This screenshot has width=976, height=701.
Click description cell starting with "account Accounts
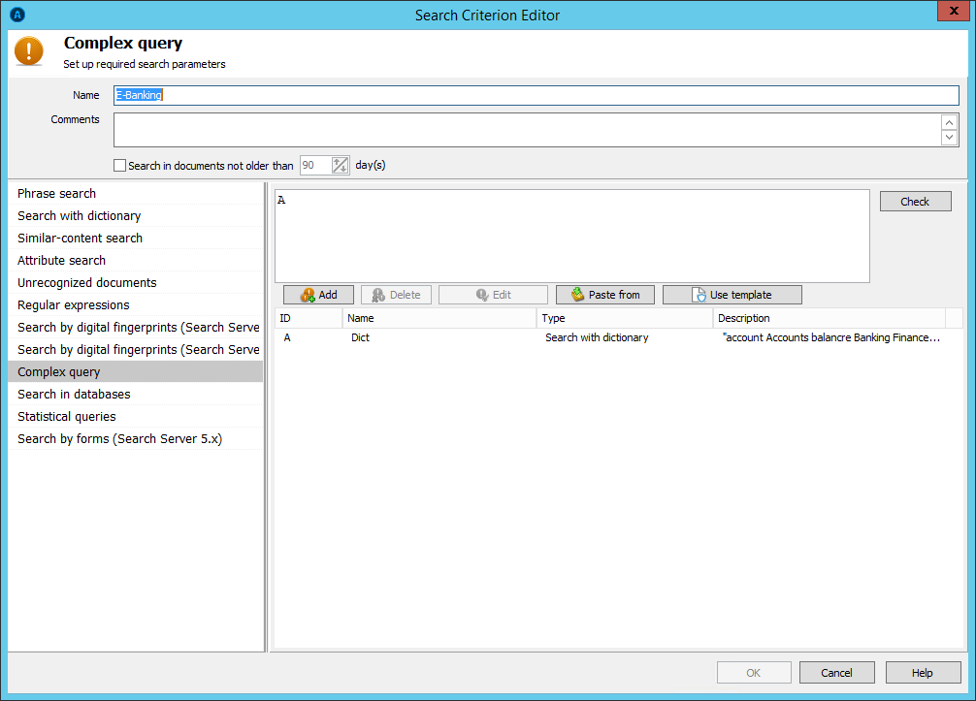(x=831, y=337)
